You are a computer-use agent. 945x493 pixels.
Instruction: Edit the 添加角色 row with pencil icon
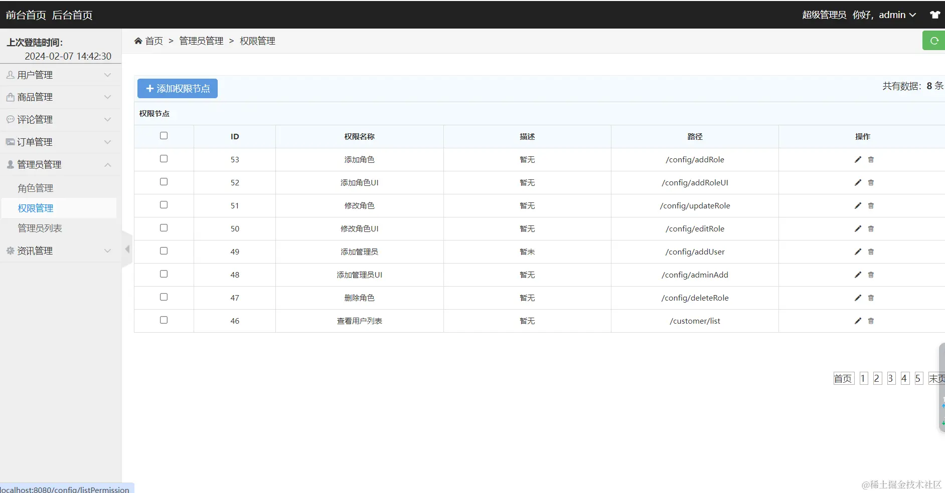point(858,159)
